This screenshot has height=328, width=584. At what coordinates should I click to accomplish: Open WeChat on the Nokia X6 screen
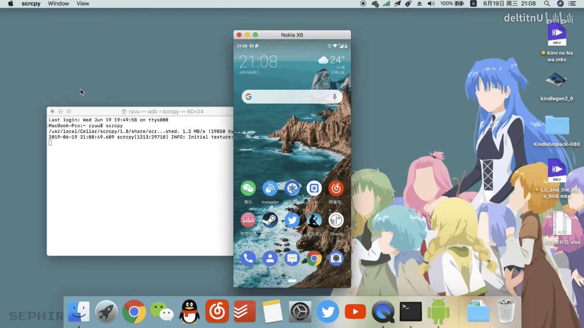click(x=248, y=189)
